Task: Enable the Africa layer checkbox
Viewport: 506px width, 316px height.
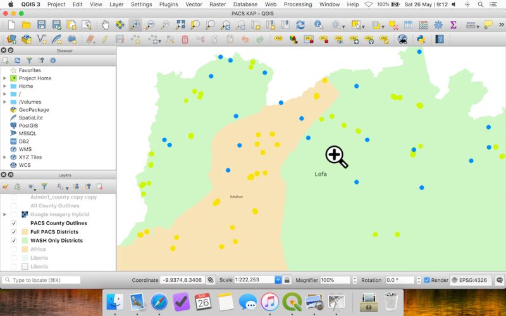Action: pos(13,249)
